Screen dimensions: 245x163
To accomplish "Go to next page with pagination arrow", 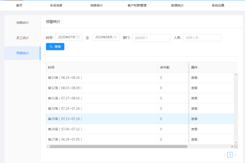I will point(235,155).
